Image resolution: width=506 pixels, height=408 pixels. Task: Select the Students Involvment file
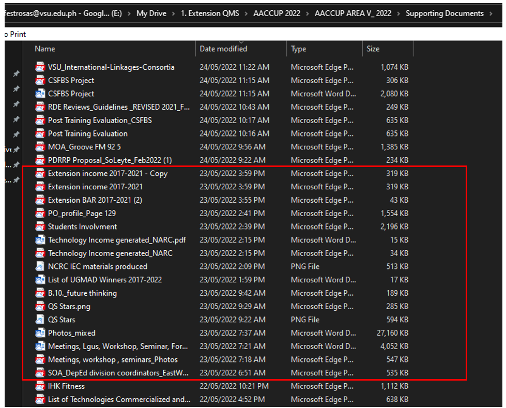[82, 226]
